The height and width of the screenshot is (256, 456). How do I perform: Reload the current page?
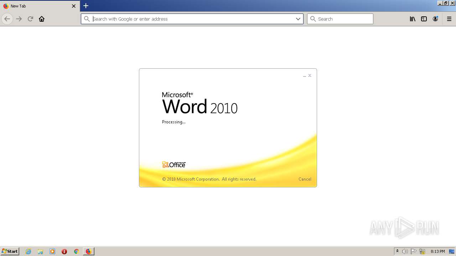(30, 19)
